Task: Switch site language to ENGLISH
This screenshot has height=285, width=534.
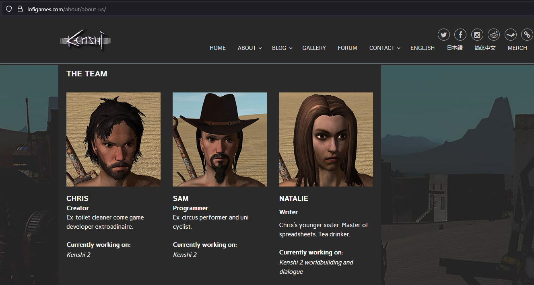Action: pos(423,48)
